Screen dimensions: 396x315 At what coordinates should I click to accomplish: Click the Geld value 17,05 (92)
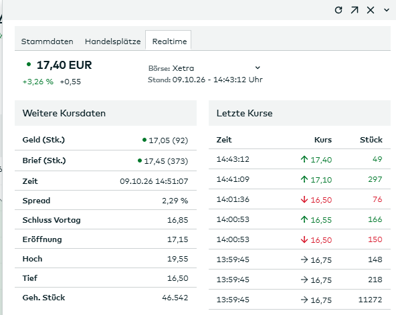point(168,140)
